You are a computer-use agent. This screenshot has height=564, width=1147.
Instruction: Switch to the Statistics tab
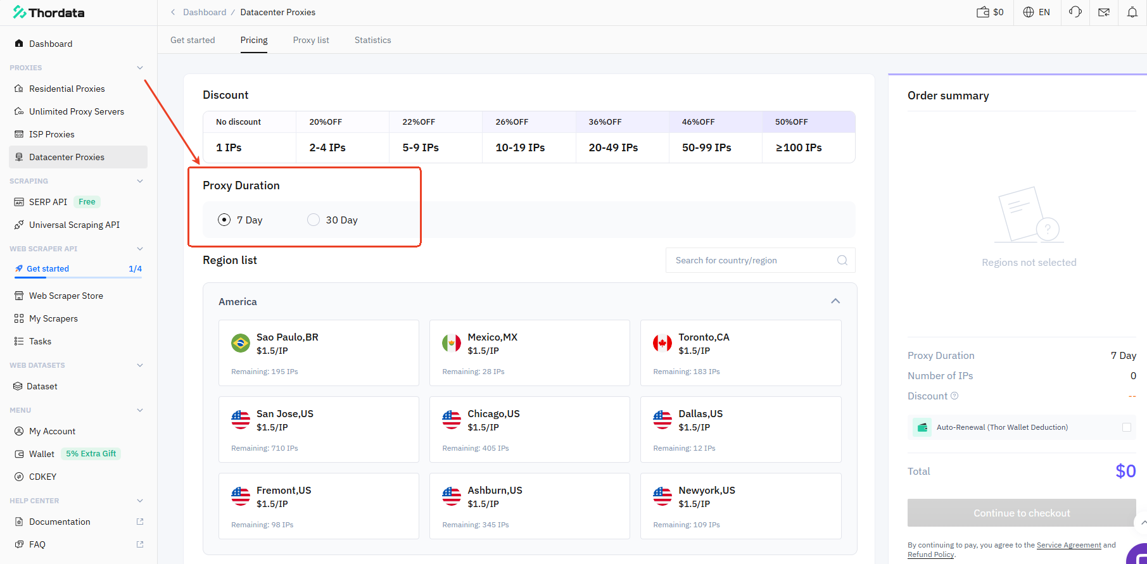(373, 40)
